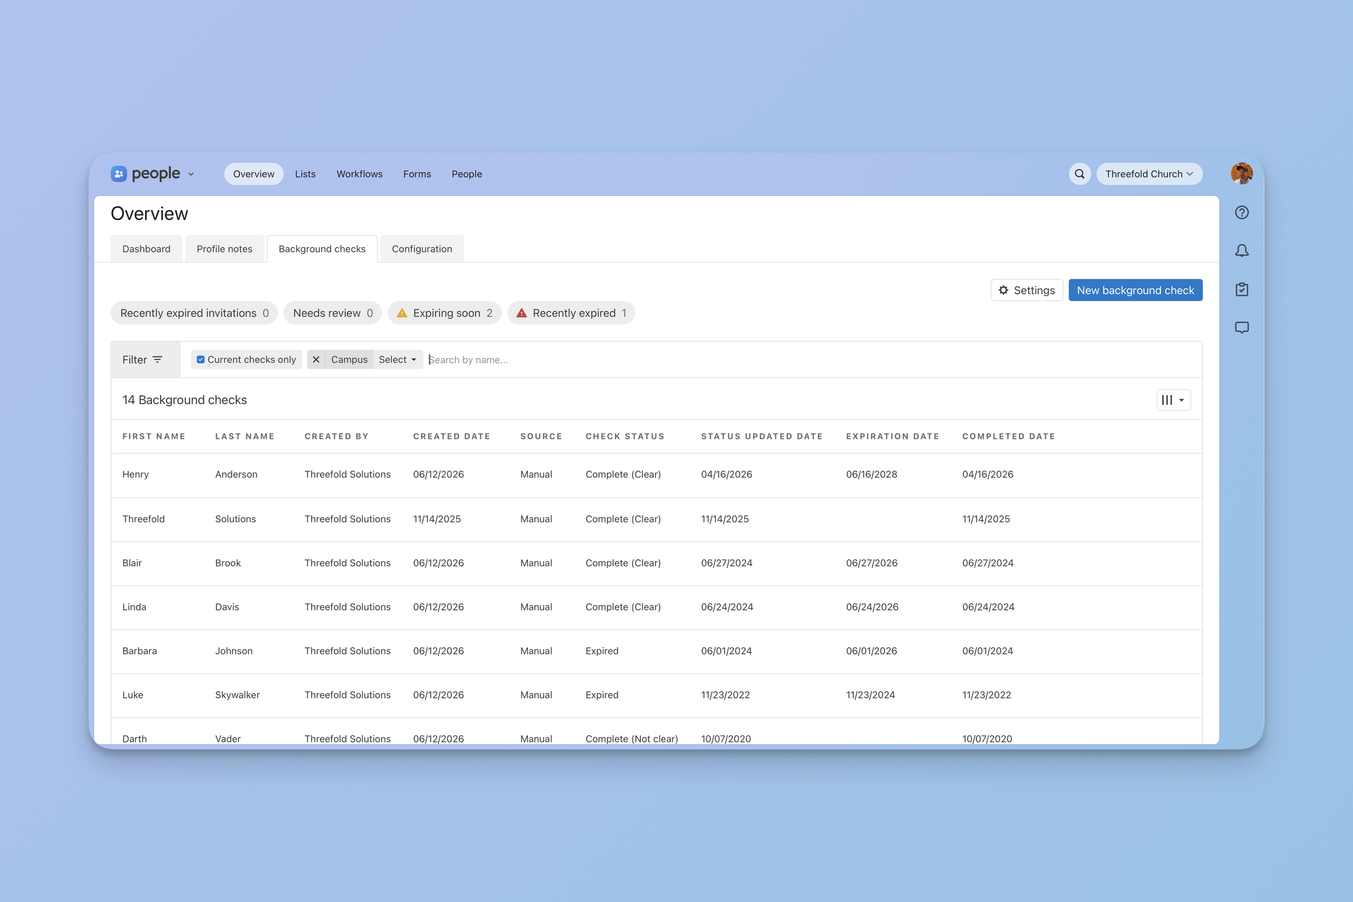Select the Background checks tab
1353x902 pixels.
tap(322, 248)
